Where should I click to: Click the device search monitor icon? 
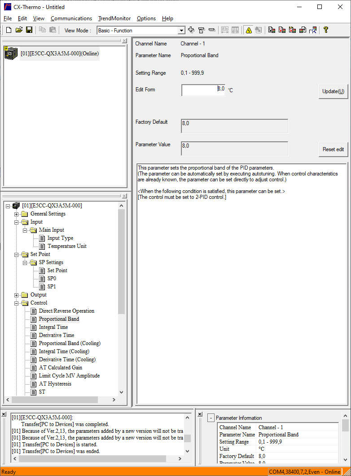click(313, 30)
